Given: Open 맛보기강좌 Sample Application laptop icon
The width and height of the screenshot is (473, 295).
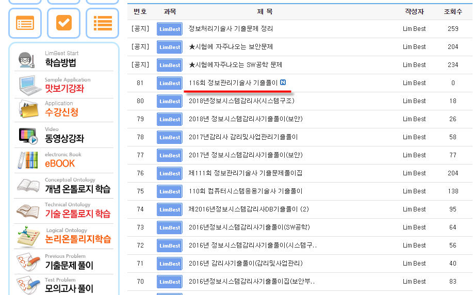Looking at the screenshot, I should click(30, 86).
